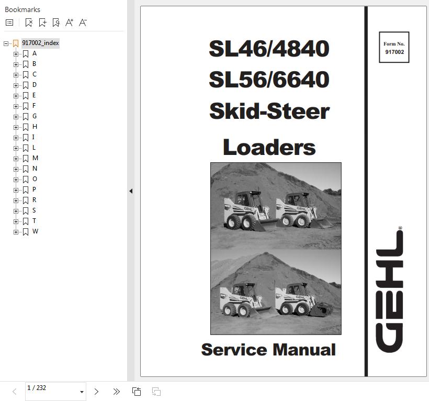Select bookmark label I
This screenshot has width=429, height=401.
(33, 137)
